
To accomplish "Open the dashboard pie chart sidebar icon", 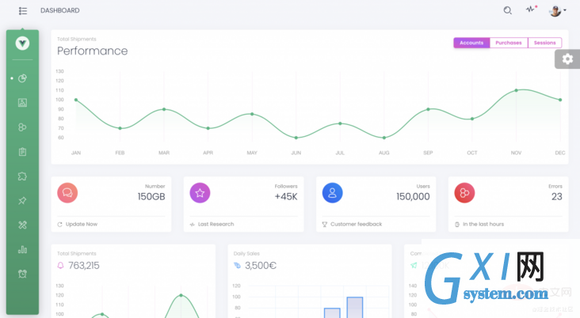I will pos(22,78).
